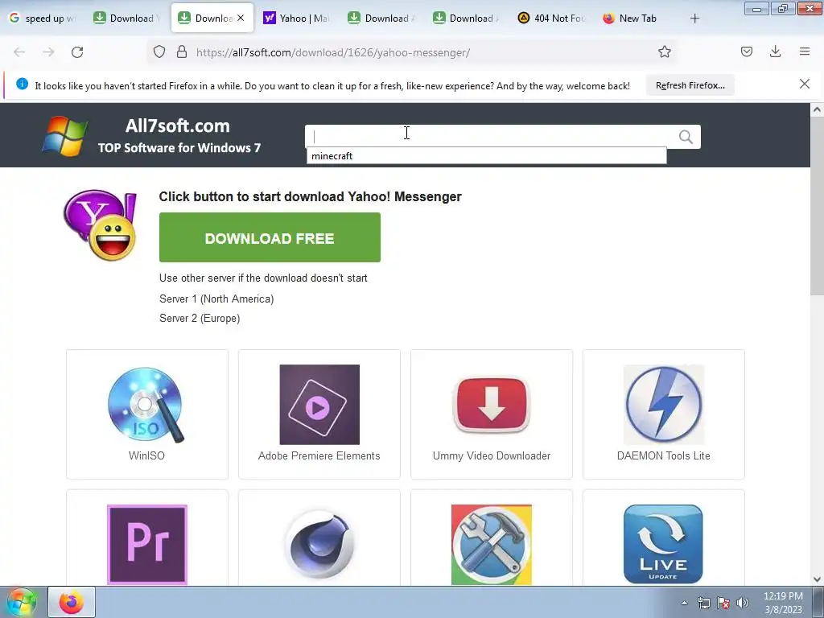The image size is (824, 618).
Task: Open DAEMON Tools Lite lightning icon
Action: [664, 405]
